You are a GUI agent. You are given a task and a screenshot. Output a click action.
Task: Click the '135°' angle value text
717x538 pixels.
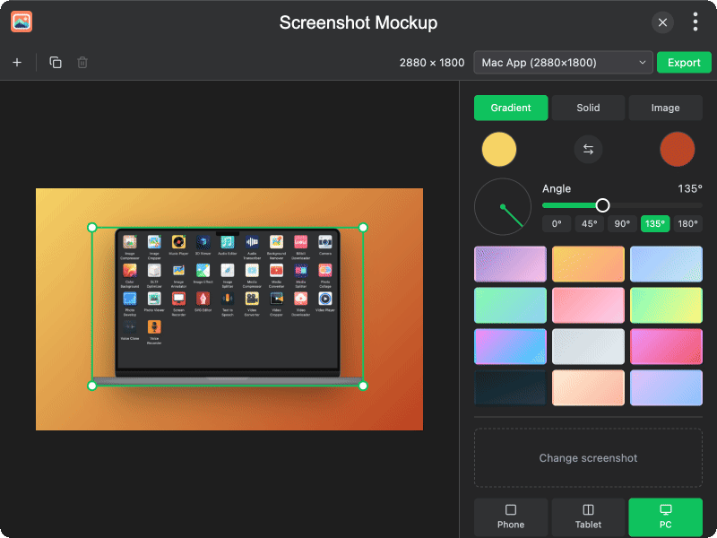pos(689,188)
